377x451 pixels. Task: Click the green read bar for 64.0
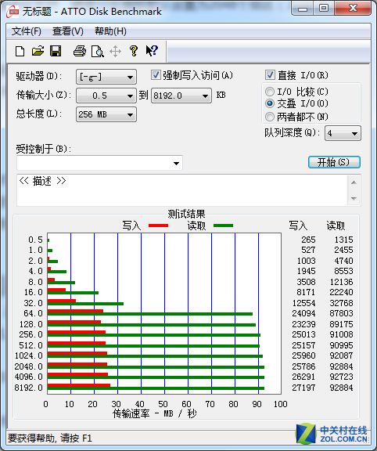click(x=150, y=314)
